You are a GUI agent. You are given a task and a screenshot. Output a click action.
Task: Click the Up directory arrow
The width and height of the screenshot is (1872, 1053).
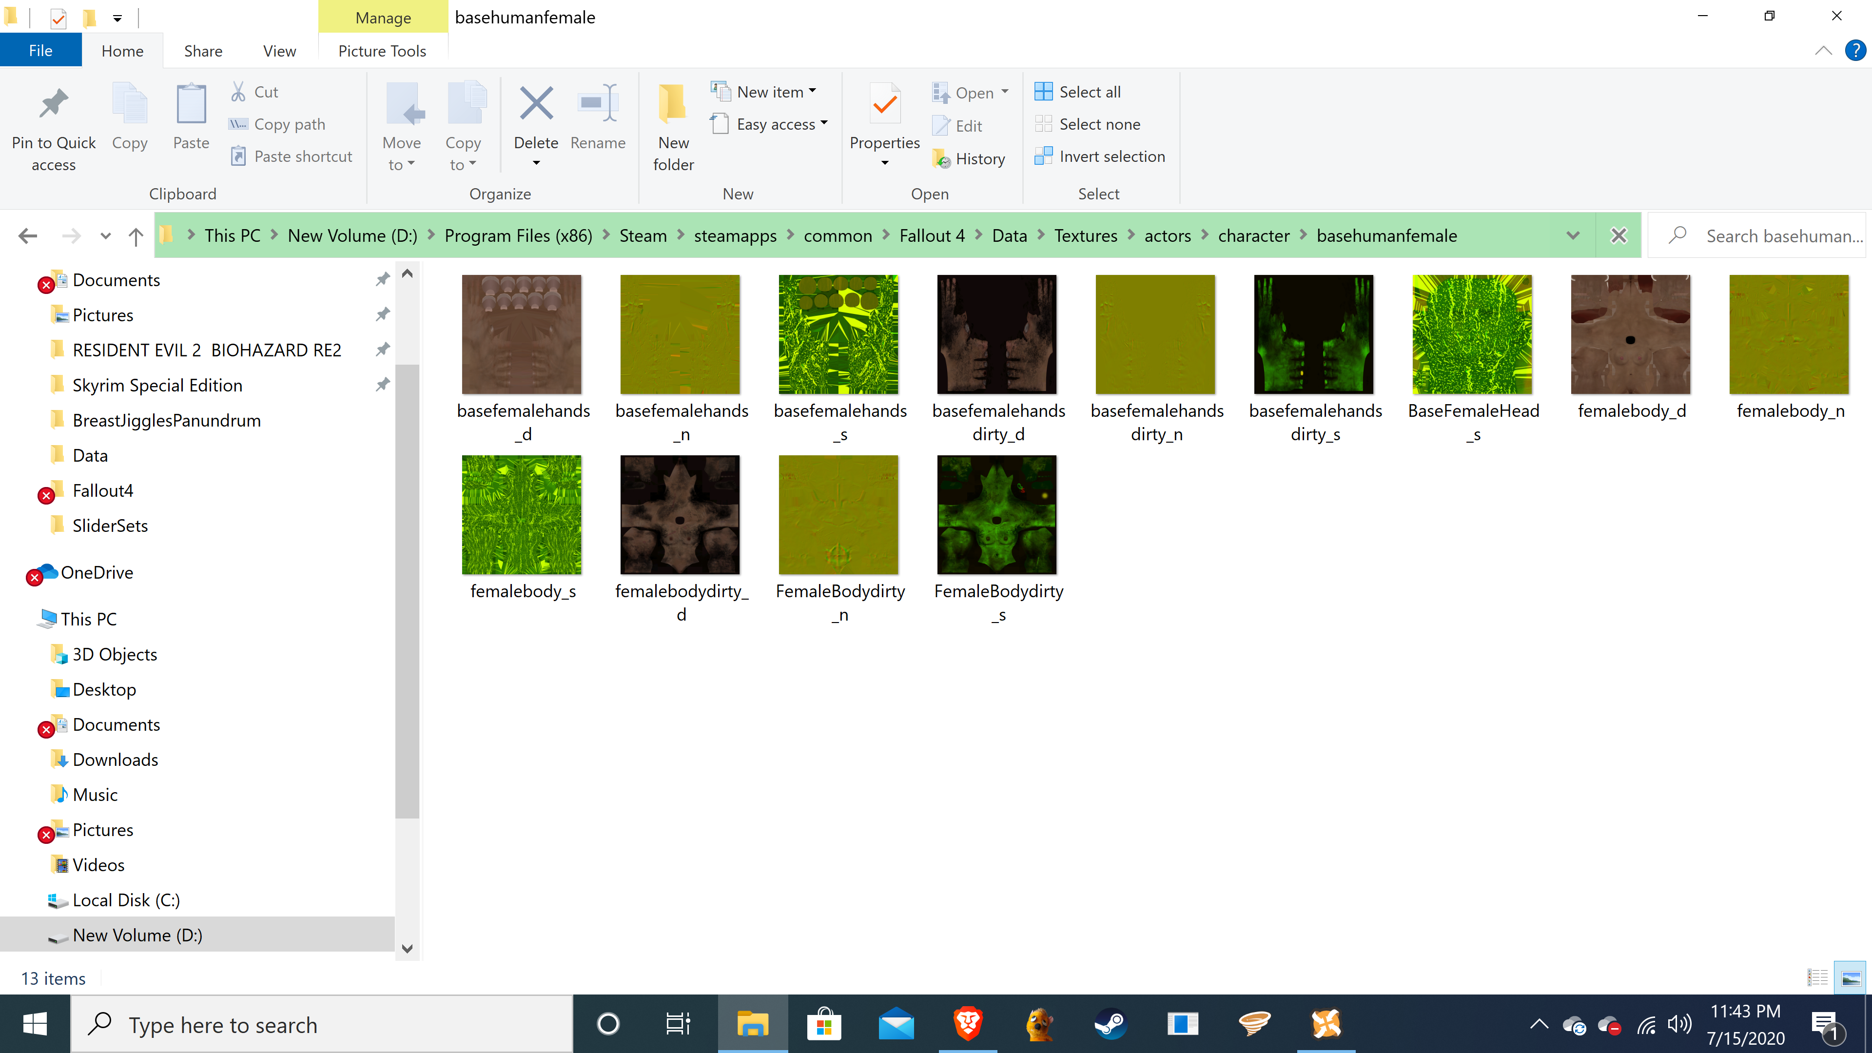pyautogui.click(x=135, y=236)
